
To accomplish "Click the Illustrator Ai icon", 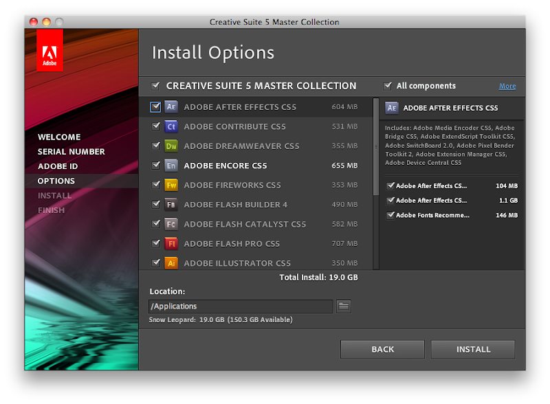I will (171, 262).
